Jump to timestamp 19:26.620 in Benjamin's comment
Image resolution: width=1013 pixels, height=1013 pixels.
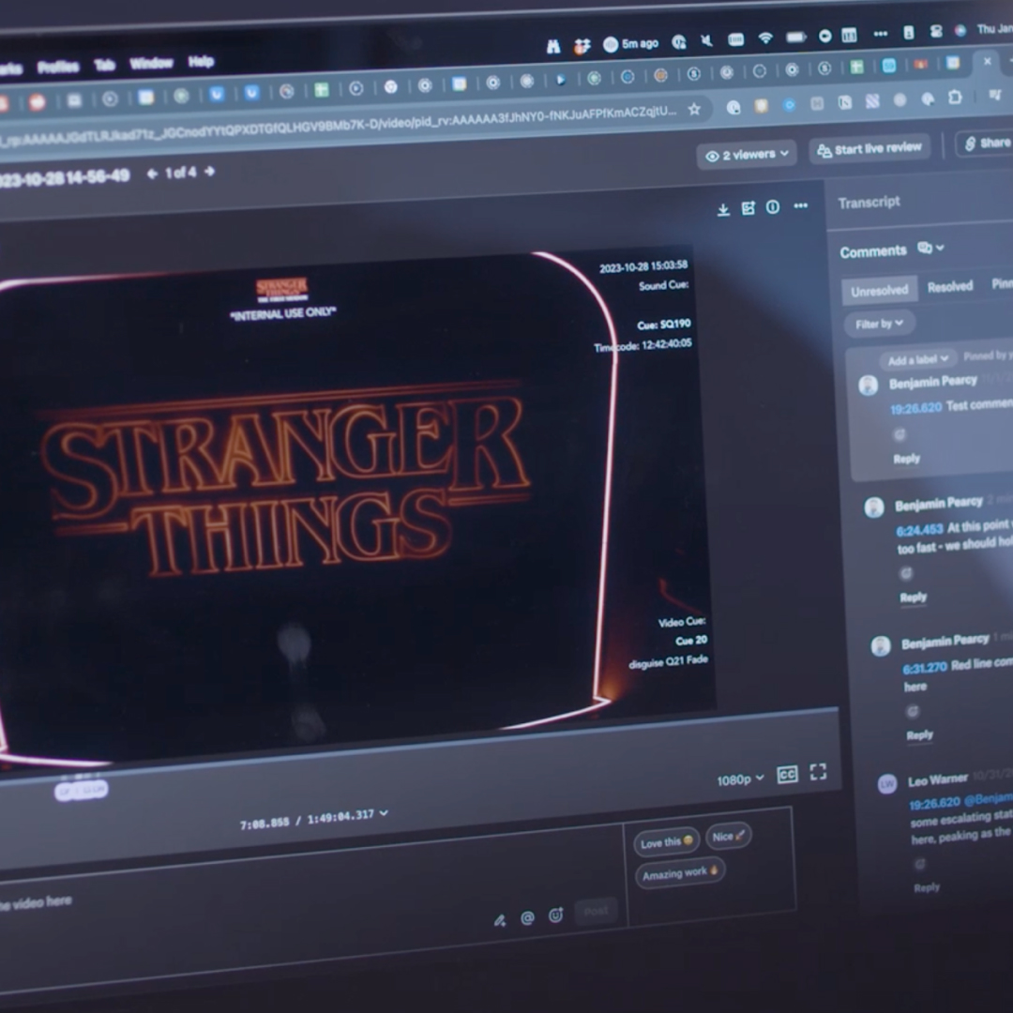915,408
